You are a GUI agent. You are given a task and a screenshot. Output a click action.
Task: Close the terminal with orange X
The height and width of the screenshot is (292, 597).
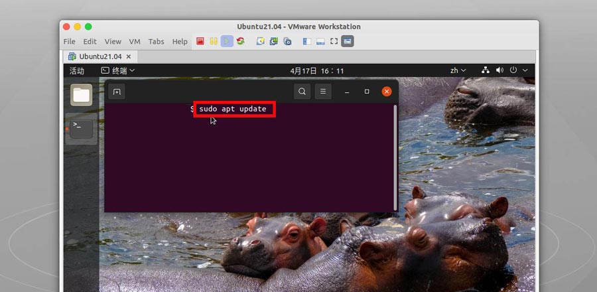pyautogui.click(x=387, y=92)
